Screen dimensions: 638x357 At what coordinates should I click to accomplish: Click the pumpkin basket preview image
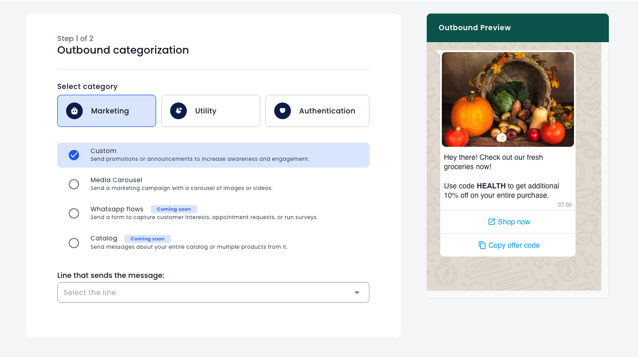tap(507, 99)
